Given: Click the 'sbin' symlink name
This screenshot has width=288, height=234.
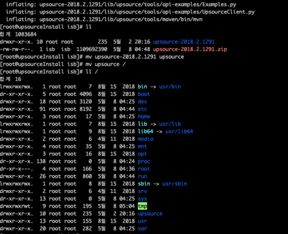Looking at the screenshot, I should (144, 183).
